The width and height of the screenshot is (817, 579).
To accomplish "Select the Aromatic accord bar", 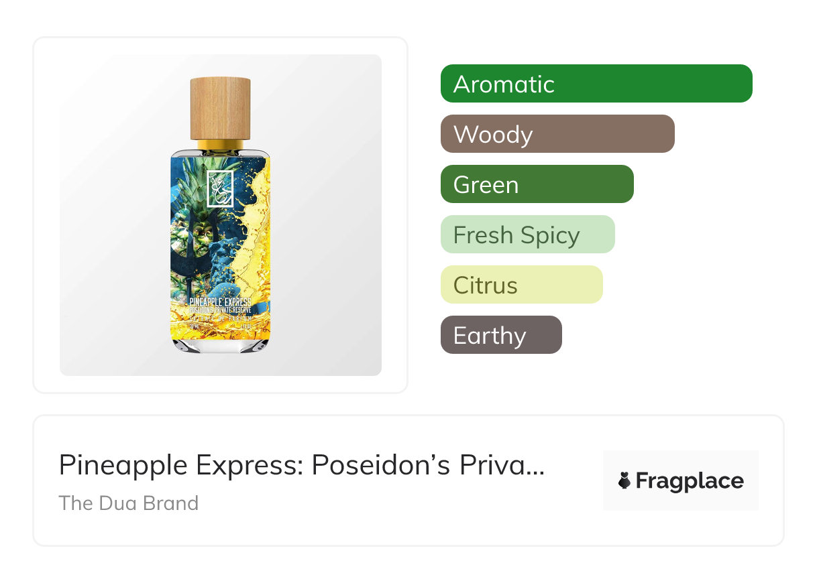I will point(596,84).
